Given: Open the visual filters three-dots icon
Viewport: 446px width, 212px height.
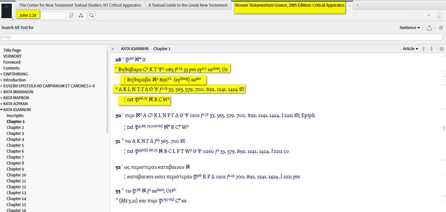Looking at the screenshot, I should click(x=81, y=15).
